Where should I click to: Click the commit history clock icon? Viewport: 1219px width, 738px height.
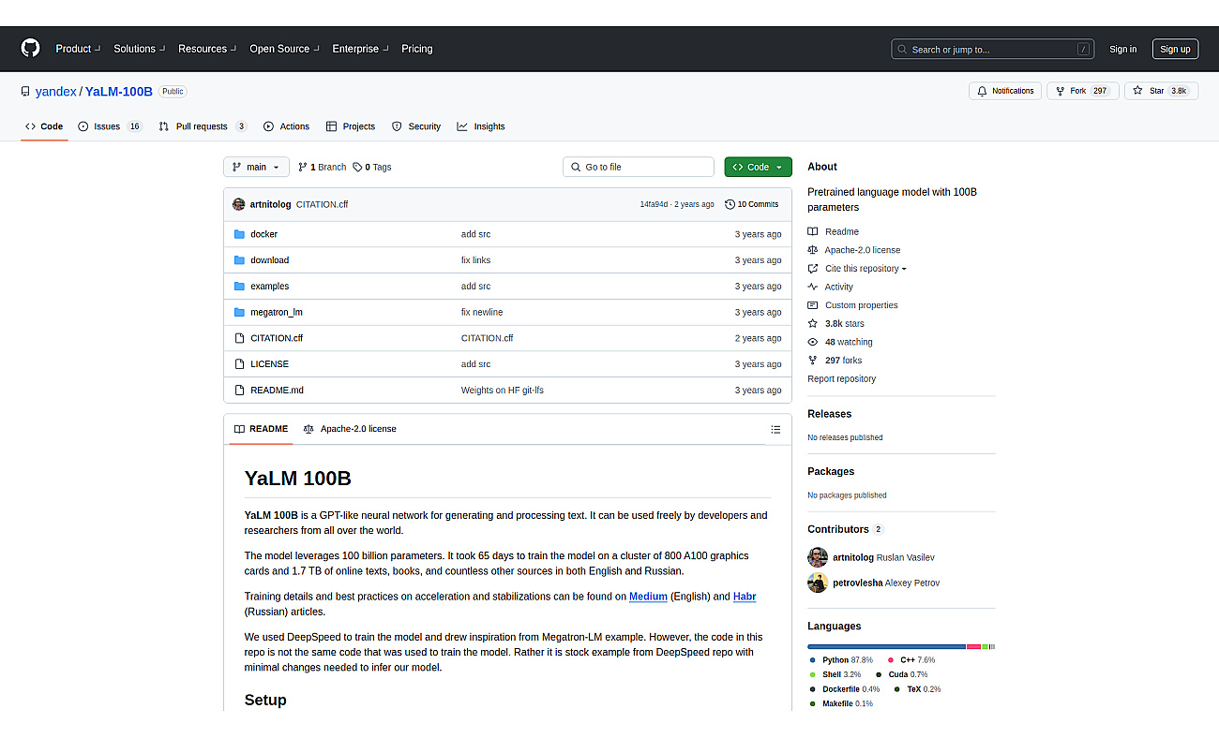click(x=730, y=204)
